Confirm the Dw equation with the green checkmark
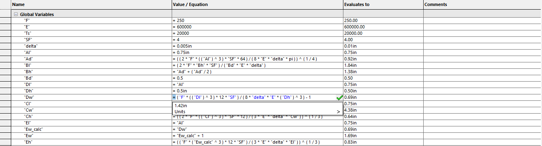542x146 pixels. point(339,97)
